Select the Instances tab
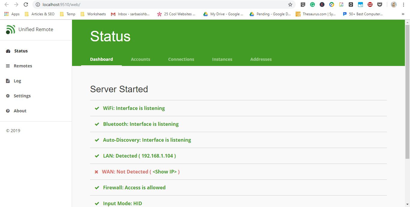This screenshot has height=207, width=410. pyautogui.click(x=222, y=59)
